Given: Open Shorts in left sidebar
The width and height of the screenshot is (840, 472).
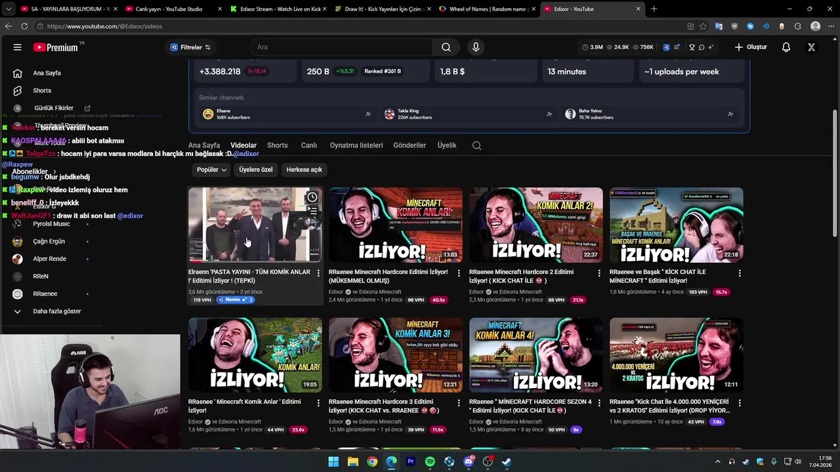Looking at the screenshot, I should click(42, 90).
